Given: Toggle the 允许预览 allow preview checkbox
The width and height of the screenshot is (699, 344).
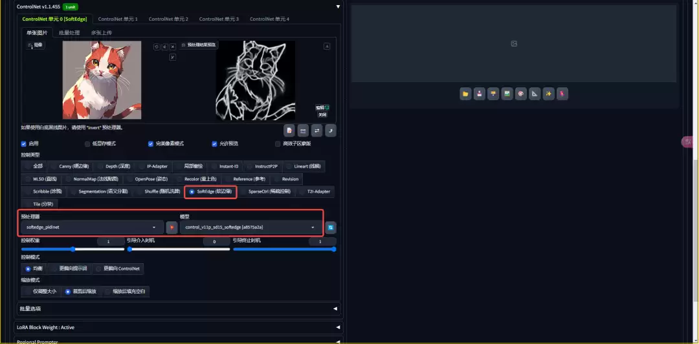Looking at the screenshot, I should coord(214,144).
